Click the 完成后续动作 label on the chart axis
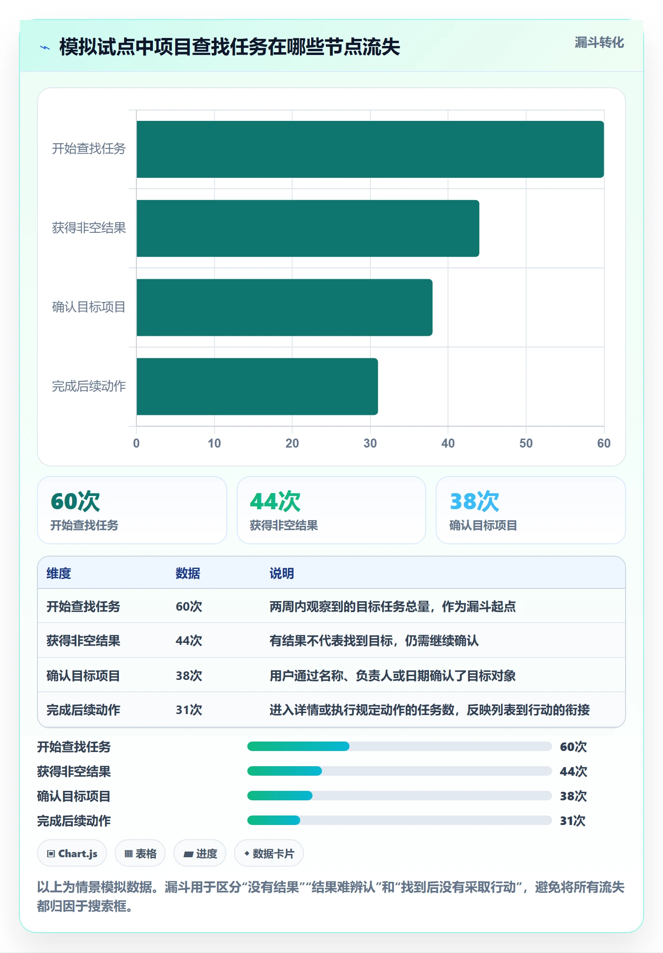The width and height of the screenshot is (663, 953). point(89,386)
